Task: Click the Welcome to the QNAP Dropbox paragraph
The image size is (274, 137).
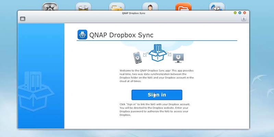Action: coord(157,76)
